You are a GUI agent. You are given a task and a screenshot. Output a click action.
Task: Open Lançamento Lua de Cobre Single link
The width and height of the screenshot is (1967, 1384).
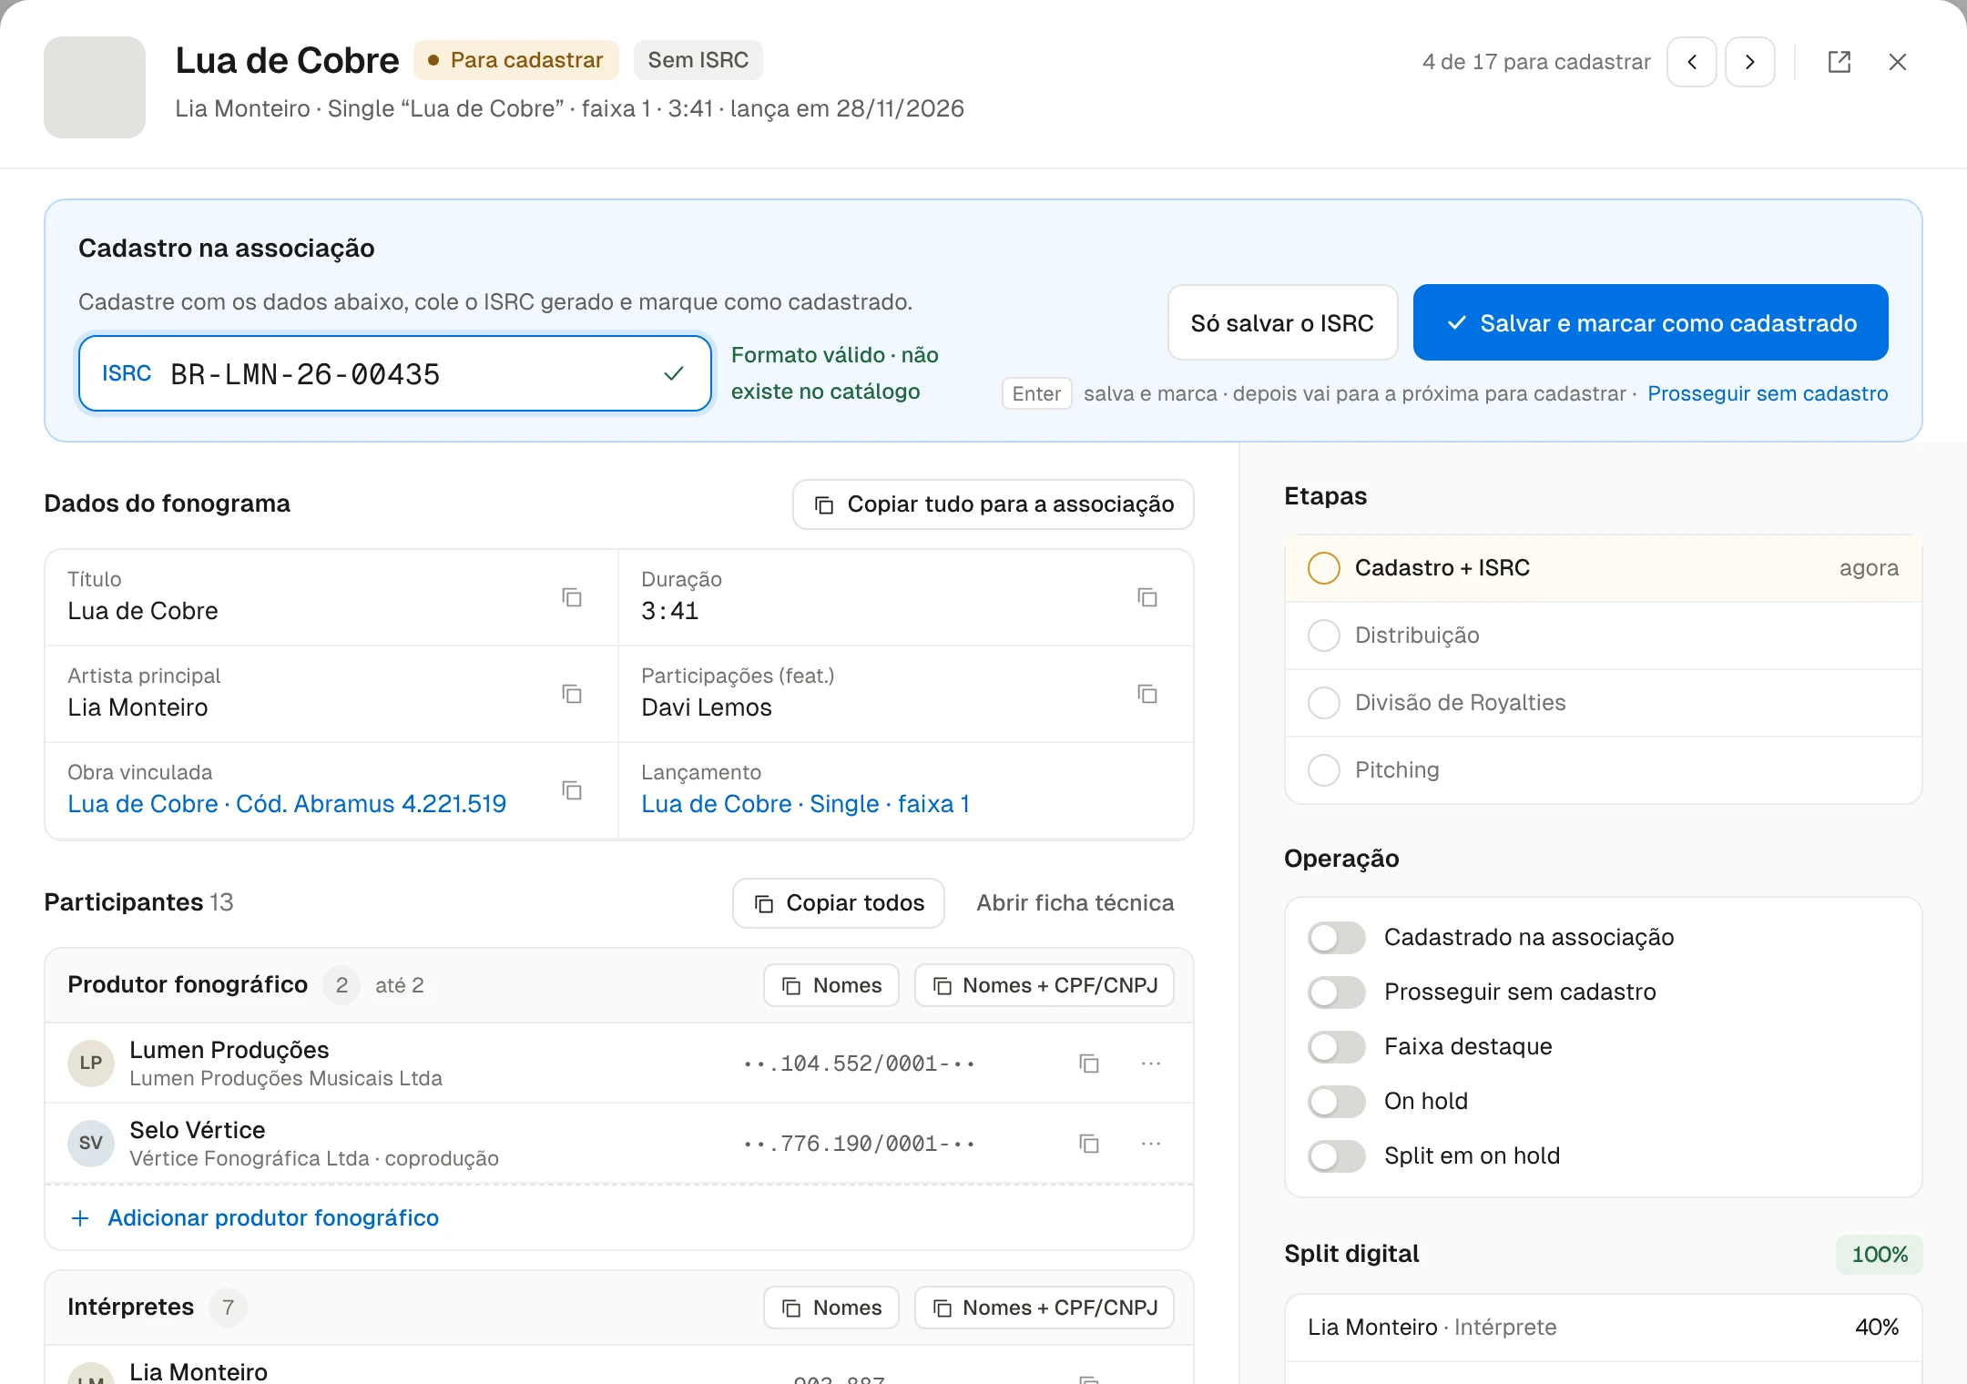(805, 804)
